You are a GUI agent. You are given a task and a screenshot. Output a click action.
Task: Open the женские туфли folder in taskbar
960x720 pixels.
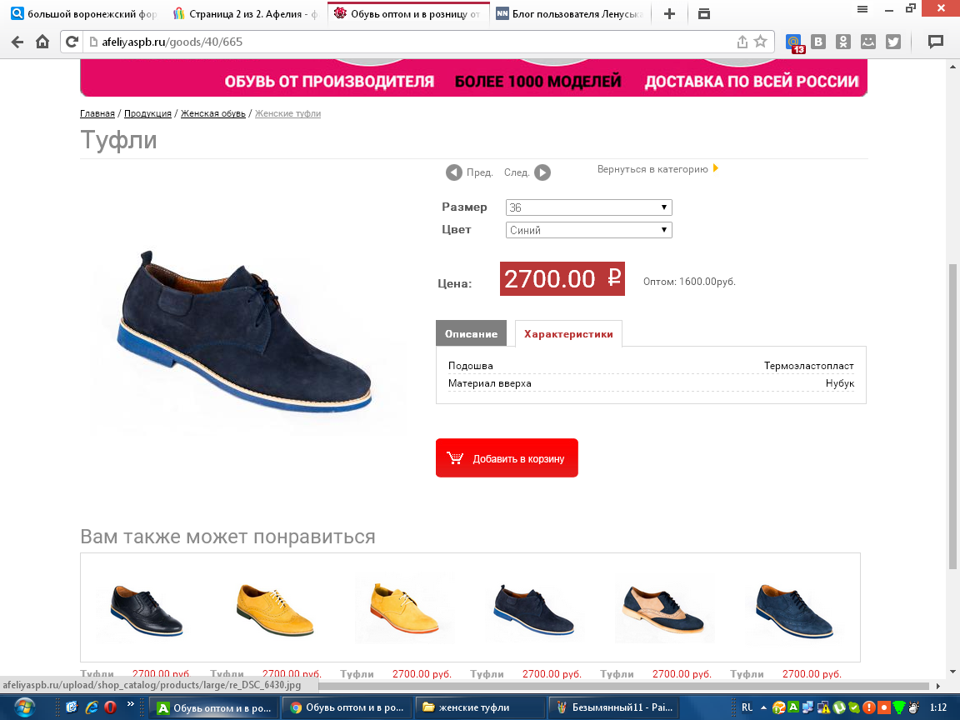(479, 707)
